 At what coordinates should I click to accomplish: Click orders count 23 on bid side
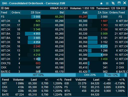click(x=18, y=34)
